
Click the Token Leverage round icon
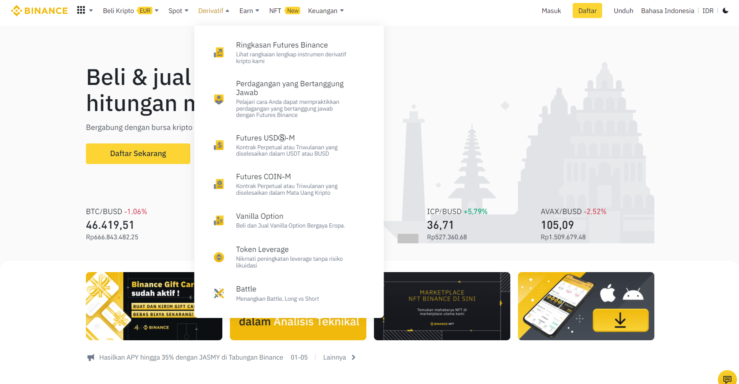click(219, 257)
